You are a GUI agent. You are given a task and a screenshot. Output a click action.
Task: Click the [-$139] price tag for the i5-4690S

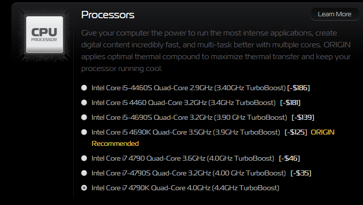pos(303,117)
